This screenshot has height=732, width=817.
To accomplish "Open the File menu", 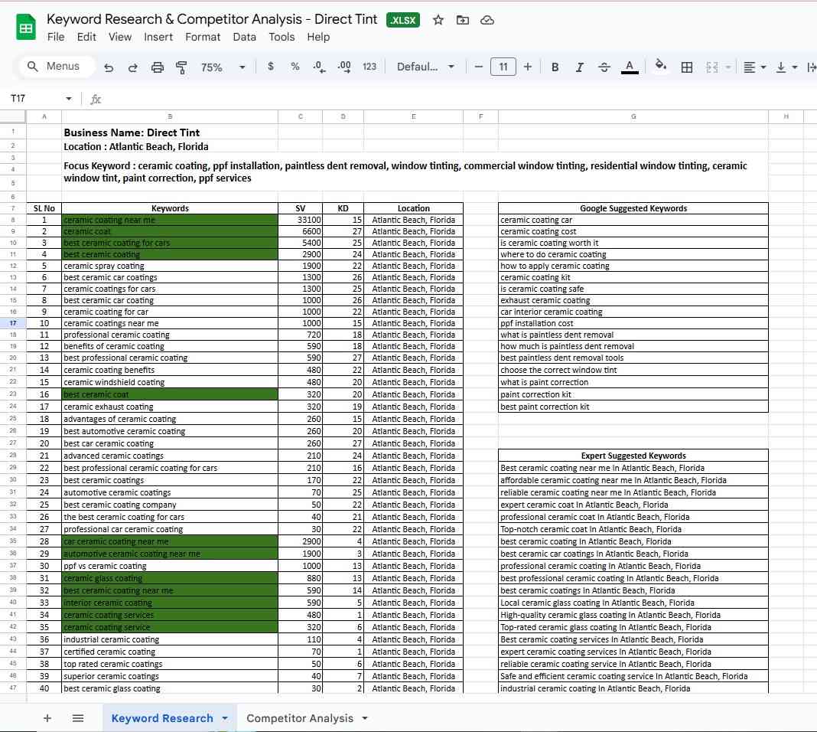I will pos(56,37).
